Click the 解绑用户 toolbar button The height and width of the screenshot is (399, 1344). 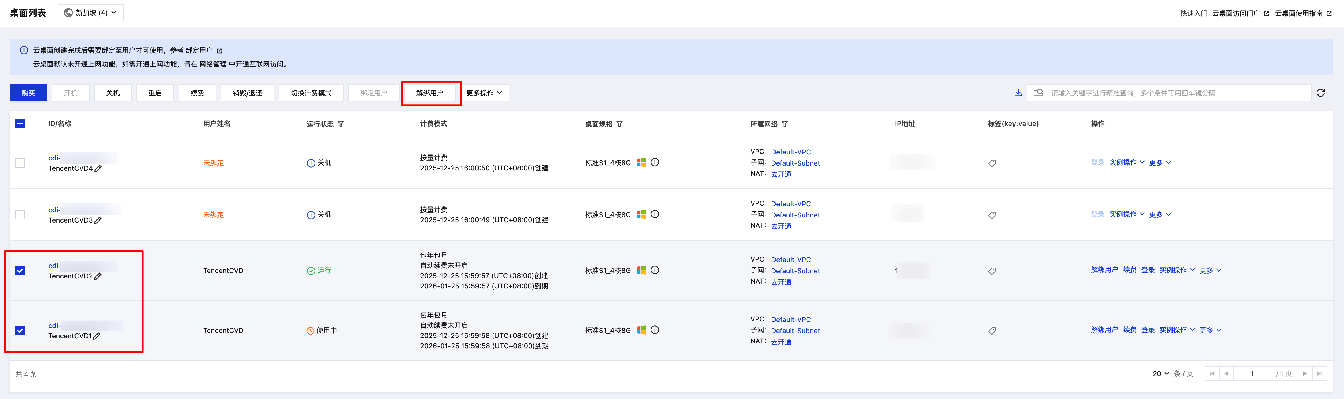429,93
